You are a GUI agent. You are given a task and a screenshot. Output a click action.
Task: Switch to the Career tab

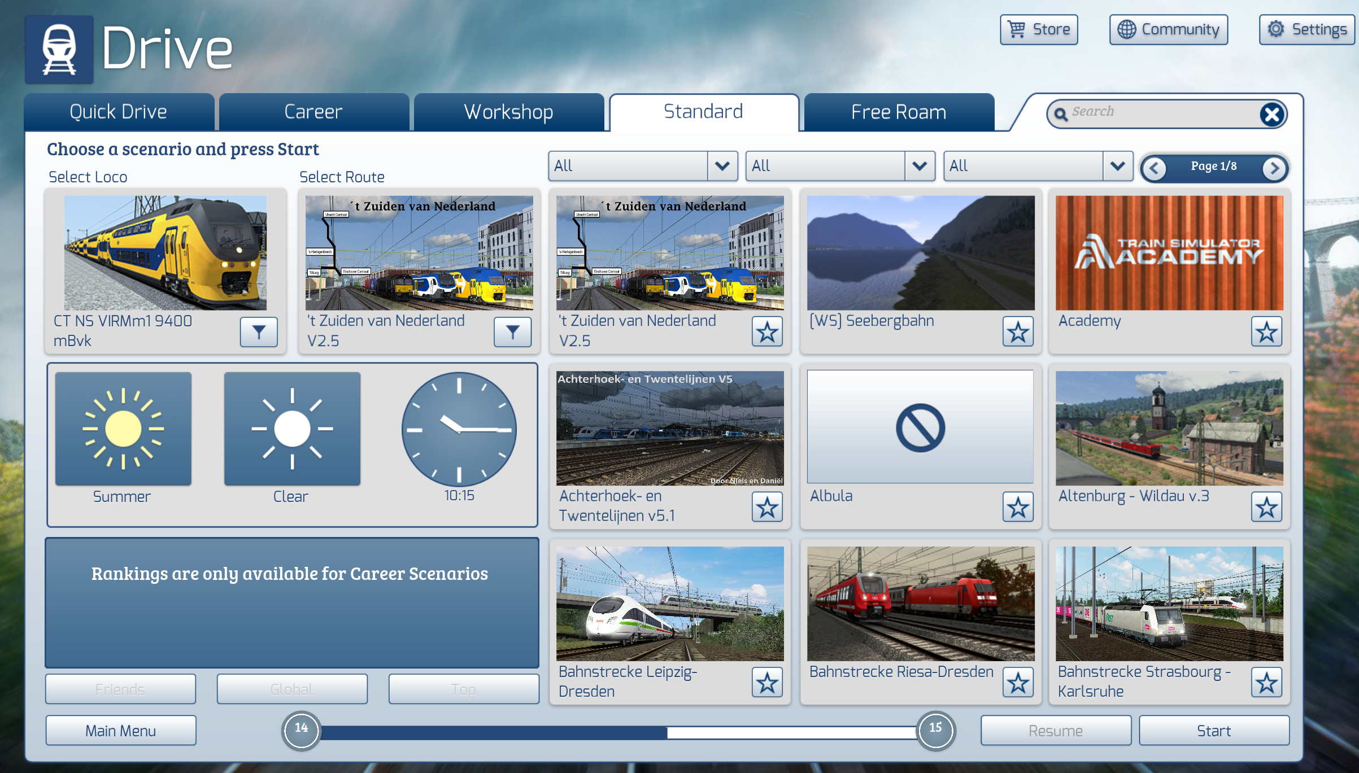point(313,112)
